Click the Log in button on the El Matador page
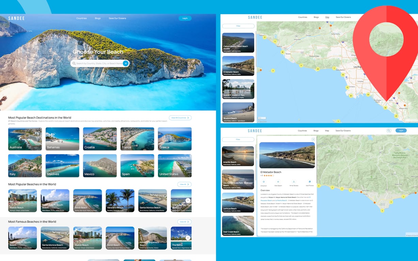This screenshot has width=418, height=261. pos(401,130)
